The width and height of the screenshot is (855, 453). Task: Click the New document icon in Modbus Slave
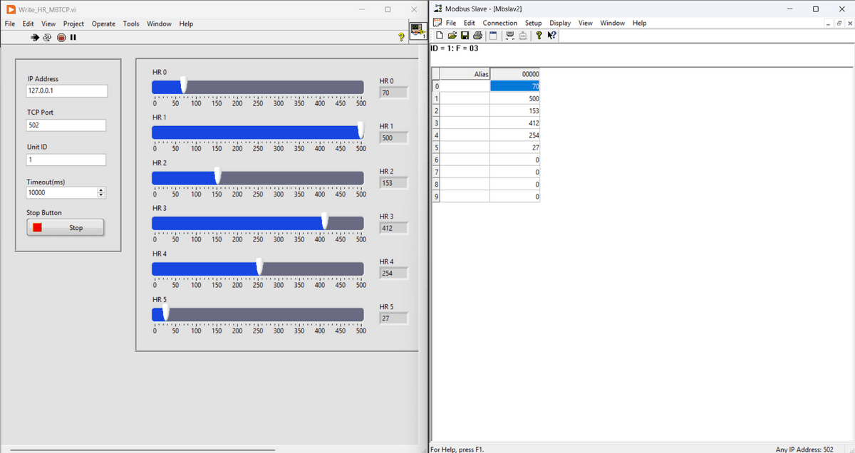point(440,36)
